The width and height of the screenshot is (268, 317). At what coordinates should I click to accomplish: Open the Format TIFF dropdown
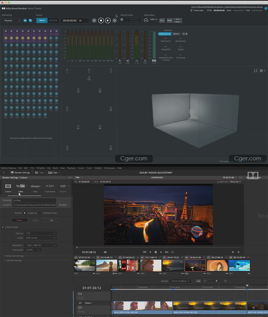(x=41, y=233)
